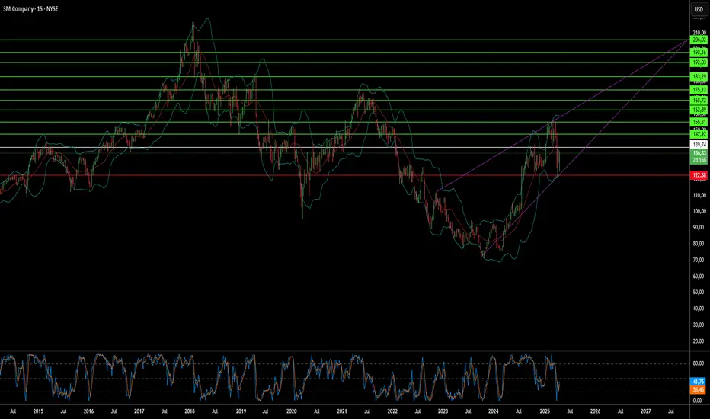
Task: Select the 183,29 resistance label
Action: (x=699, y=76)
